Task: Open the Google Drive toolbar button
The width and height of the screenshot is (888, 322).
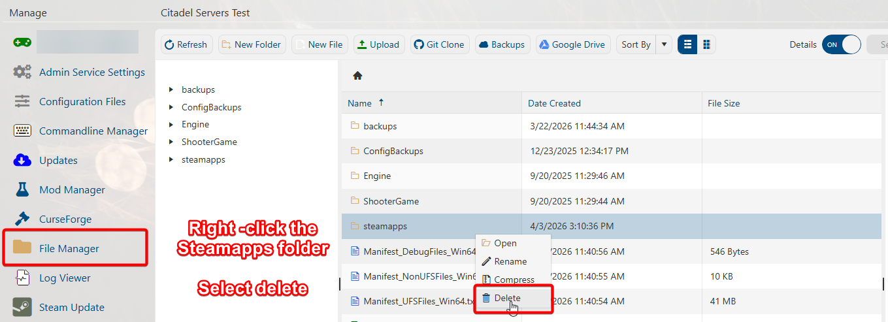Action: click(573, 44)
